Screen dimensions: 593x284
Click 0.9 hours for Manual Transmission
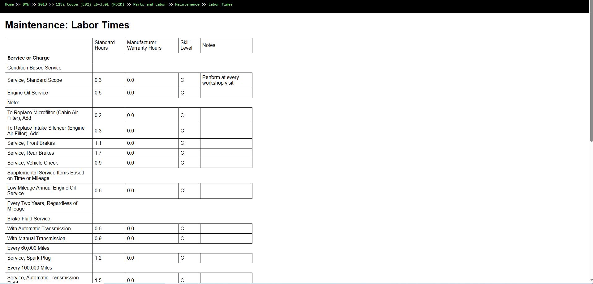point(109,239)
